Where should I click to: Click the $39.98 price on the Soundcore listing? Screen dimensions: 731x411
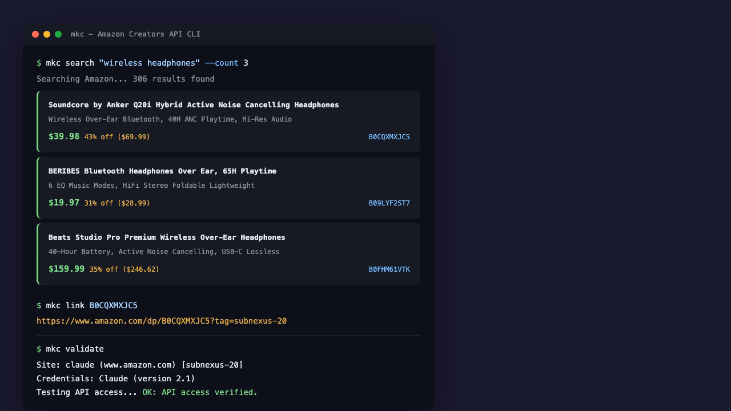pos(63,136)
